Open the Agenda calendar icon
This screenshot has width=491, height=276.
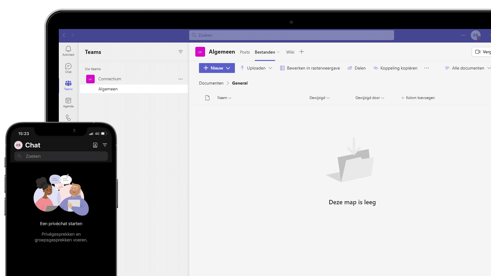pyautogui.click(x=68, y=102)
